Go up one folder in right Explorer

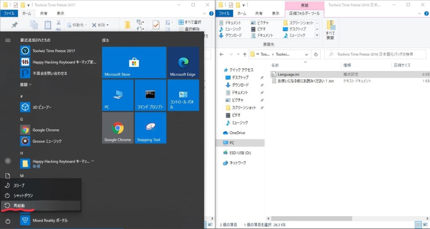(245, 54)
